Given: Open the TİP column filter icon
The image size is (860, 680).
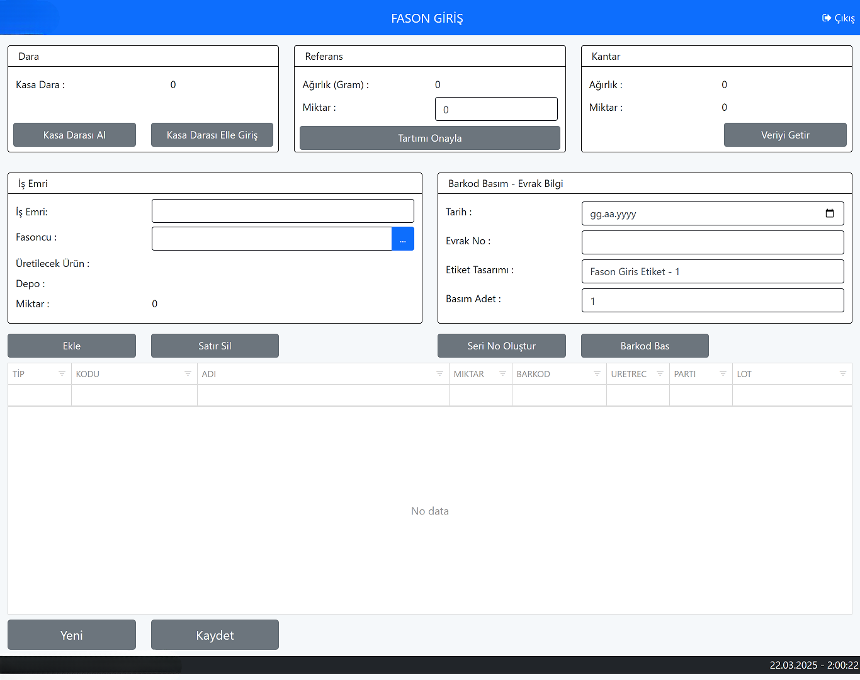Looking at the screenshot, I should click(x=62, y=374).
